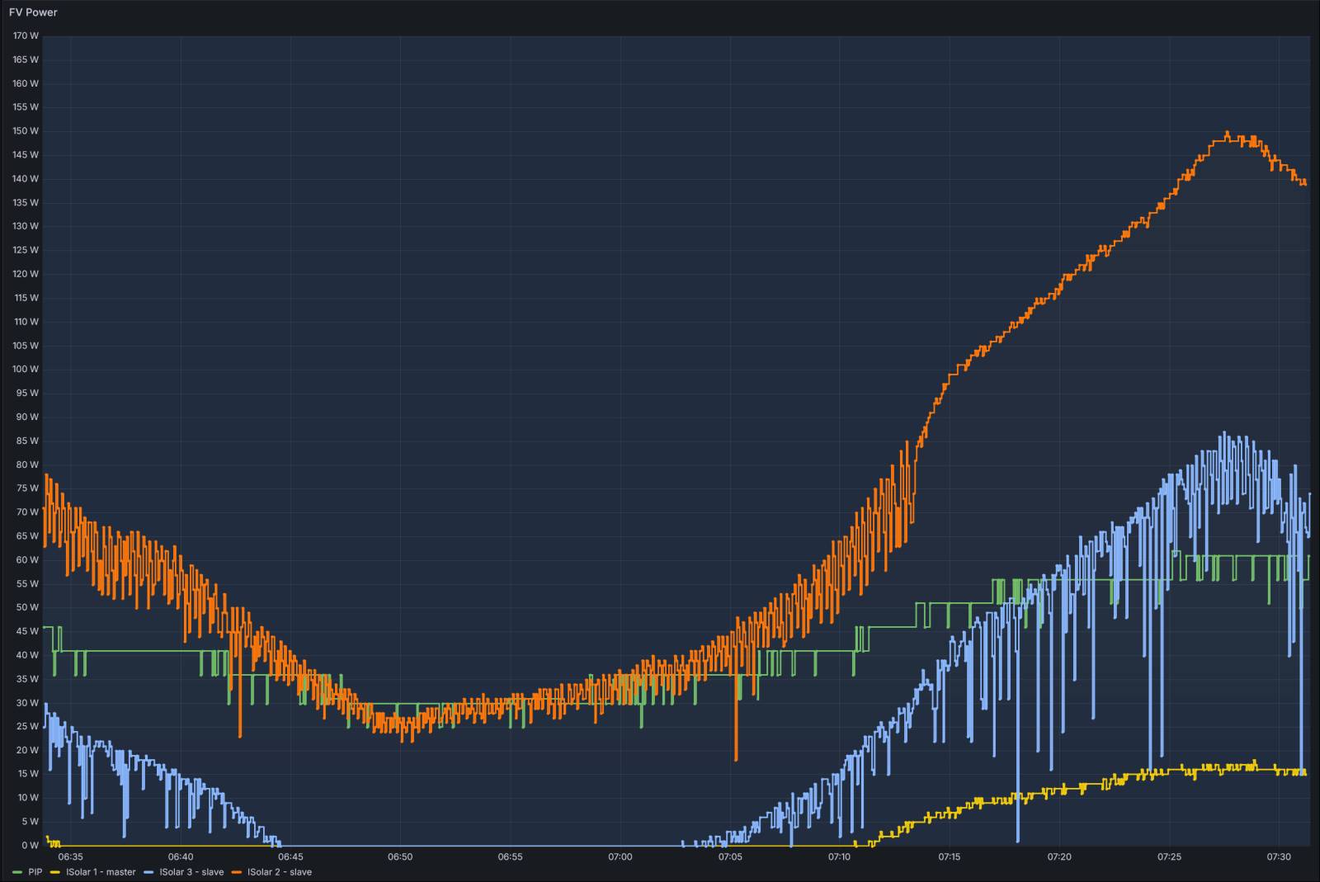Viewport: 1320px width, 882px height.
Task: Click the green PIP legend color swatch
Action: pyautogui.click(x=17, y=872)
